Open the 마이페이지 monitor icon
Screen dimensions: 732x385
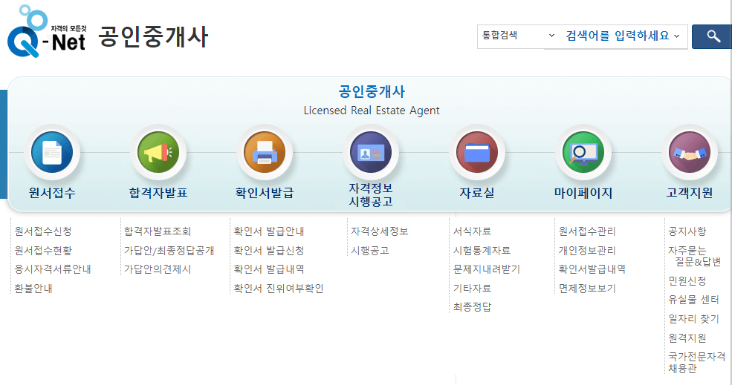coord(583,152)
